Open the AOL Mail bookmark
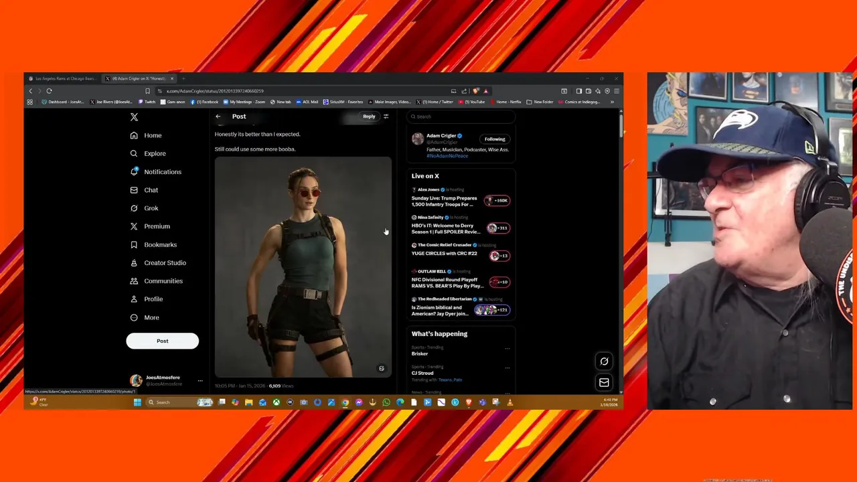The width and height of the screenshot is (857, 482). click(x=307, y=102)
